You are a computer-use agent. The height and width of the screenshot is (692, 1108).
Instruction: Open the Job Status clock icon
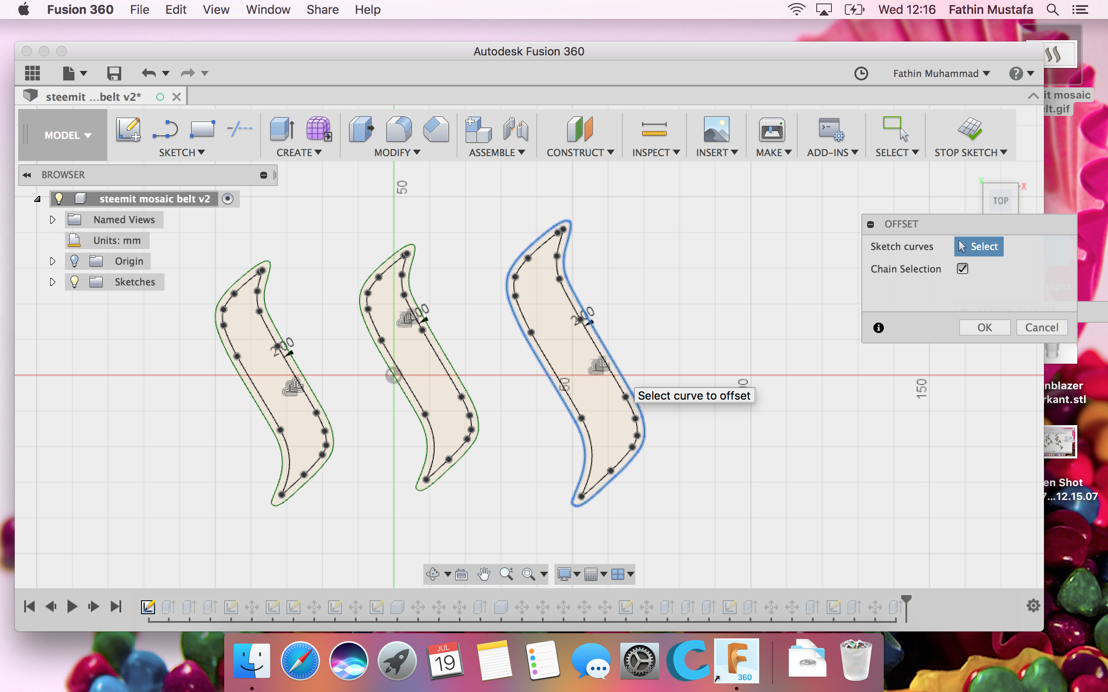(x=861, y=74)
